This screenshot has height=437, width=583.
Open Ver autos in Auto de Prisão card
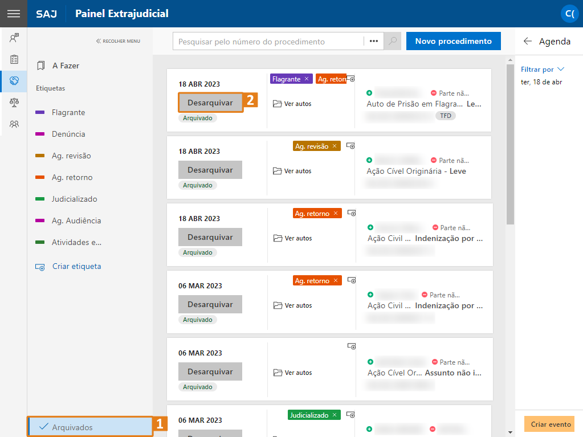pyautogui.click(x=292, y=104)
